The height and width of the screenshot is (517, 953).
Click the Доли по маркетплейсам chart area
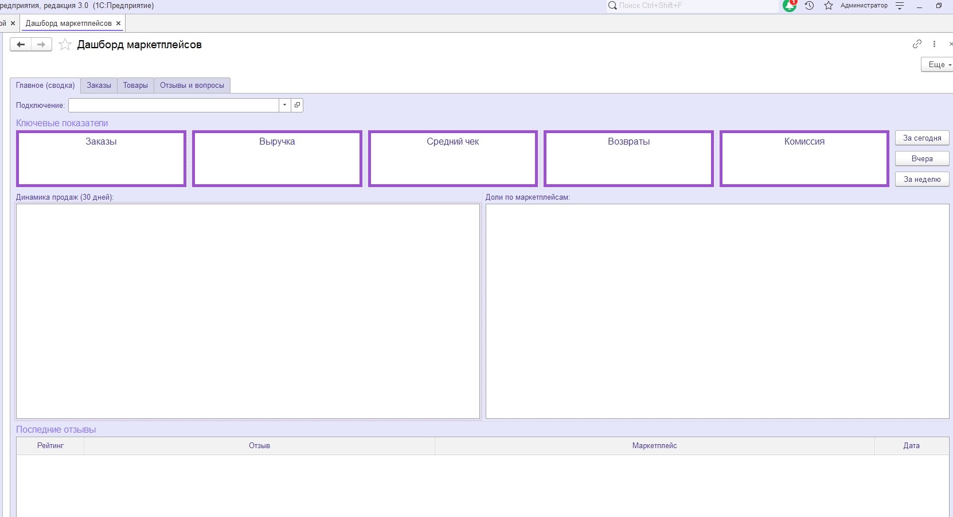point(717,311)
